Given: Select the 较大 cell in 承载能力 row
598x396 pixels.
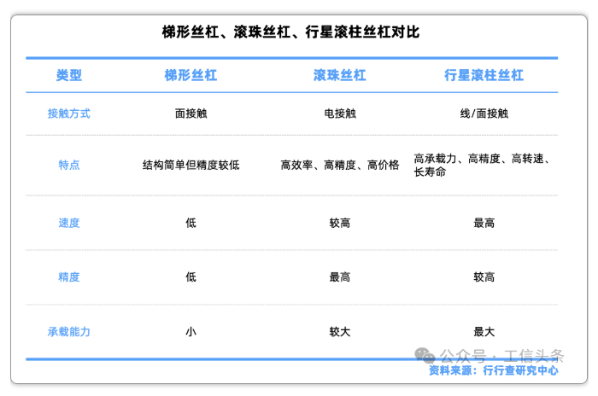Looking at the screenshot, I should tap(339, 332).
